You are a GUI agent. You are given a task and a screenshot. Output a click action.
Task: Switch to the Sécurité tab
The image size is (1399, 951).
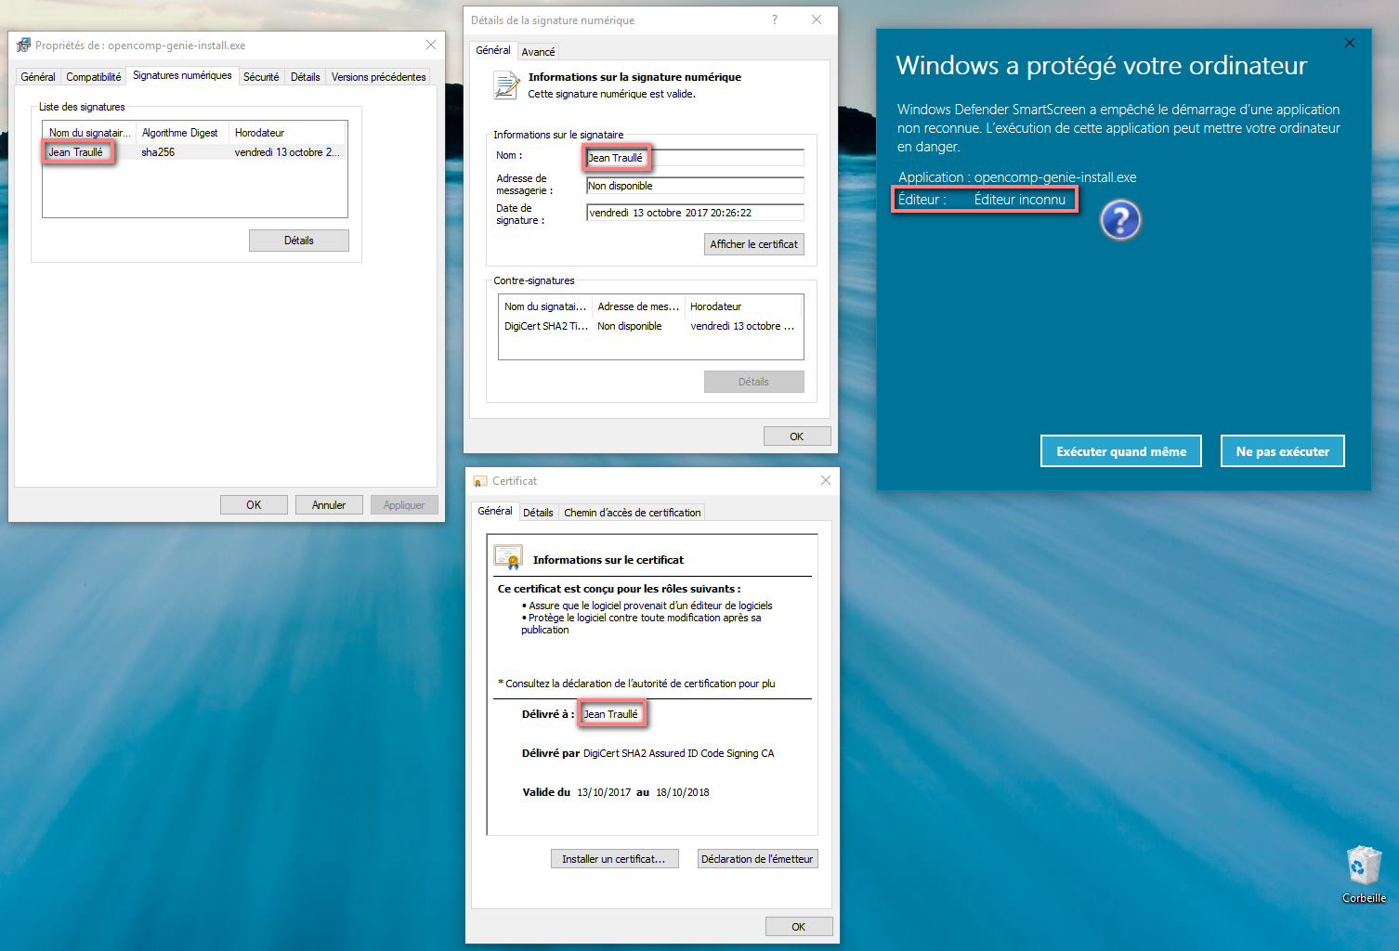[x=261, y=76]
